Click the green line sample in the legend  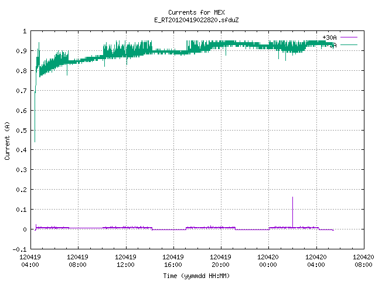pos(349,44)
